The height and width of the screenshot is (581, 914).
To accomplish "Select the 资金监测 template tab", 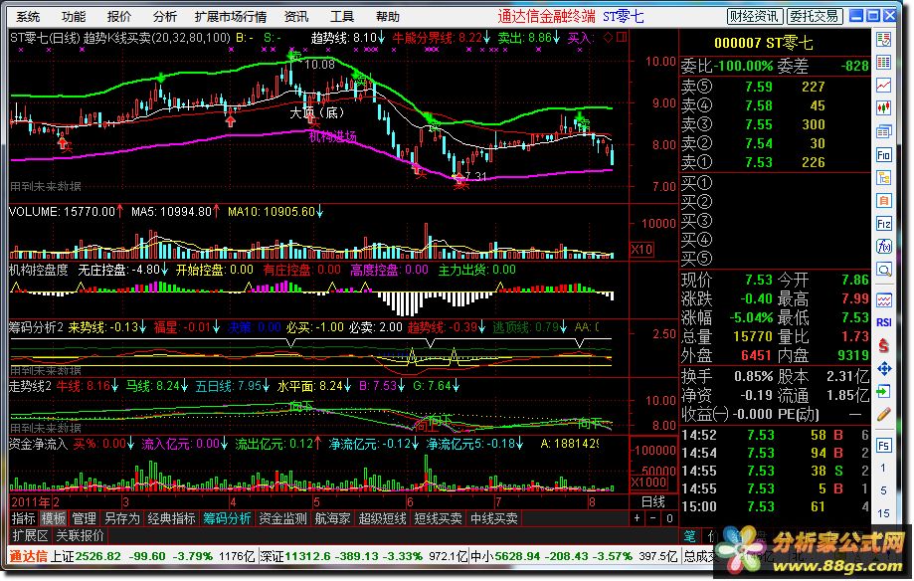I will pyautogui.click(x=282, y=518).
